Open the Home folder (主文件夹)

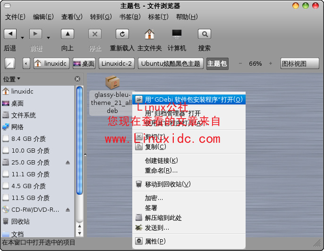pos(149,34)
